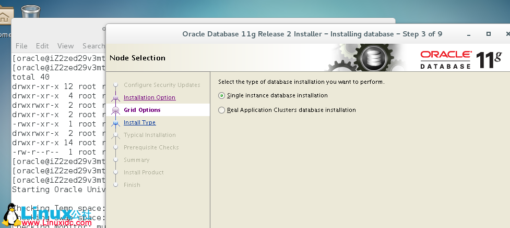Viewport: 510px width, 228px height.
Task: Minimize the Oracle installer window
Action: pos(469,34)
